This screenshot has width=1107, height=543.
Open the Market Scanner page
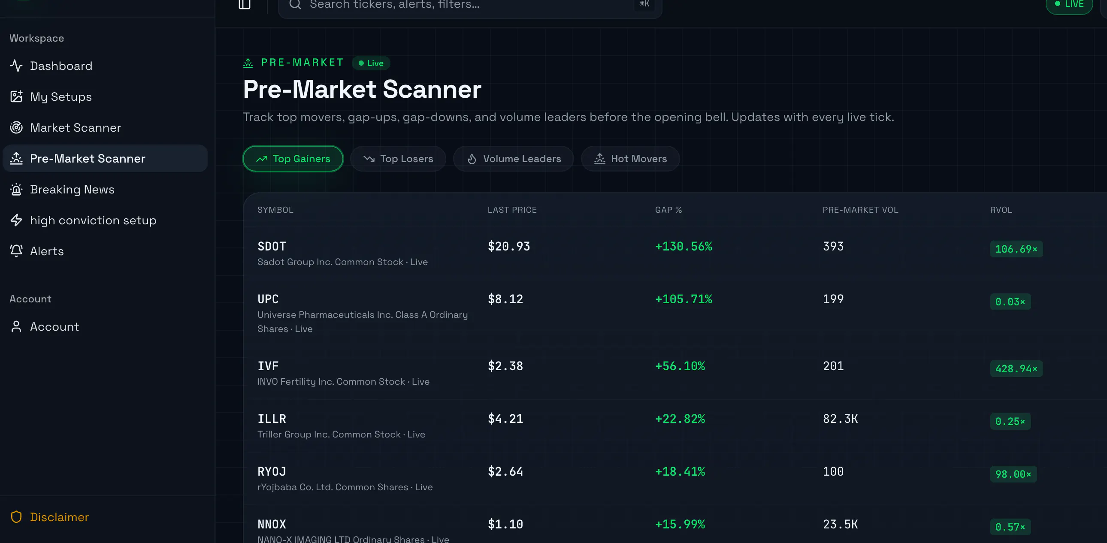pos(105,127)
